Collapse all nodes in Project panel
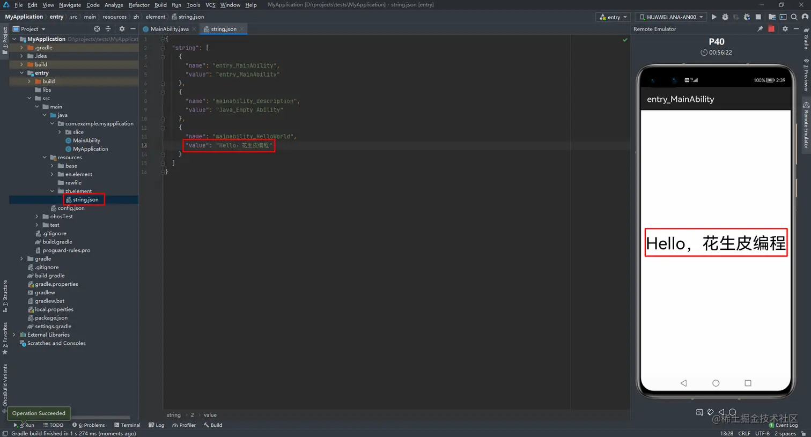The height and width of the screenshot is (437, 811). click(x=108, y=29)
